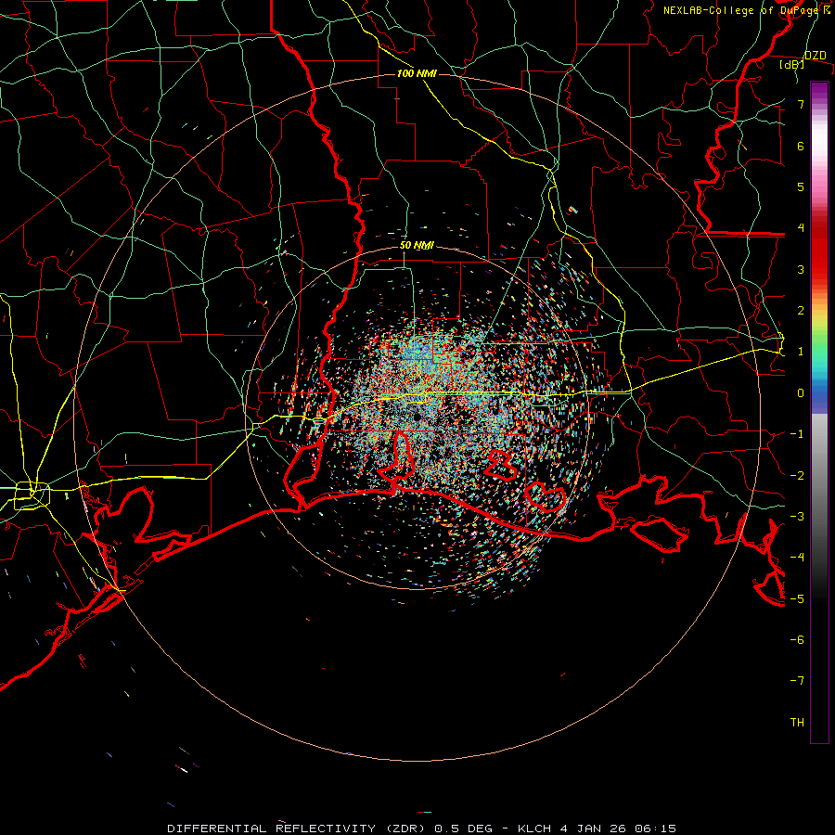
Task: Click the -3 value on the dB scale
Action: [797, 517]
